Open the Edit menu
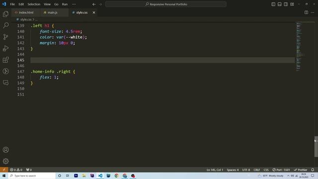 (21, 4)
